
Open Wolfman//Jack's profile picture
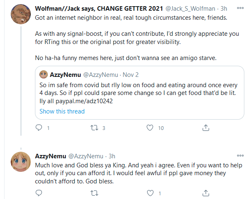tap(21, 14)
